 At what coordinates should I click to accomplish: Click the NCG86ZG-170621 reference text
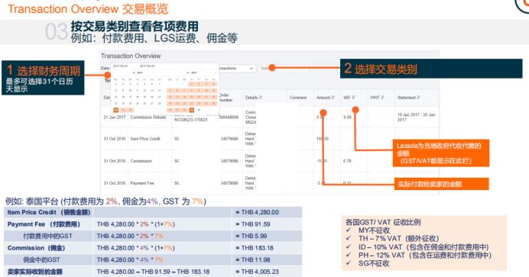coord(191,120)
